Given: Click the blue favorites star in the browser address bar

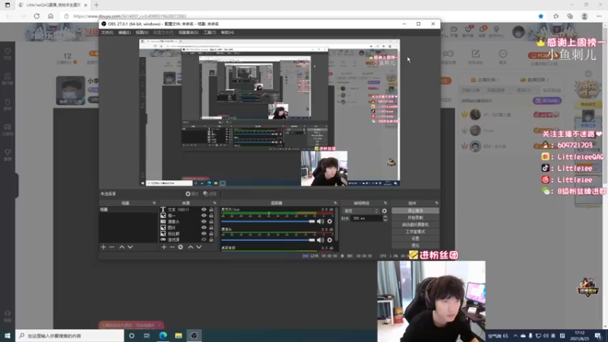Looking at the screenshot, I should click(x=541, y=16).
